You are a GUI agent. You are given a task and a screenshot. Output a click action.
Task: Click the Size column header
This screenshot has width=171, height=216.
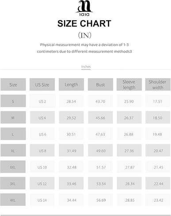click(x=13, y=85)
